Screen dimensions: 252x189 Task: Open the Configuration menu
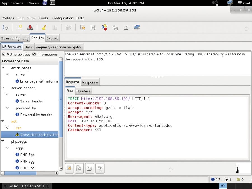coord(62,18)
